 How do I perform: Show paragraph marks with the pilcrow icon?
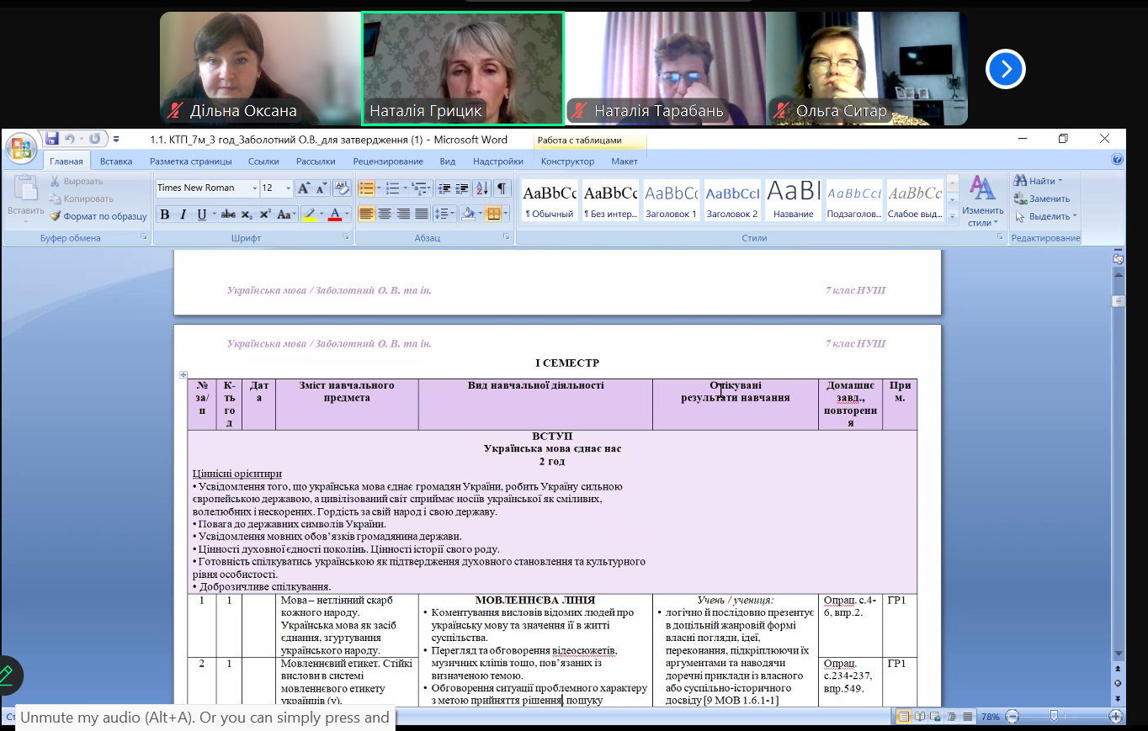tap(502, 188)
